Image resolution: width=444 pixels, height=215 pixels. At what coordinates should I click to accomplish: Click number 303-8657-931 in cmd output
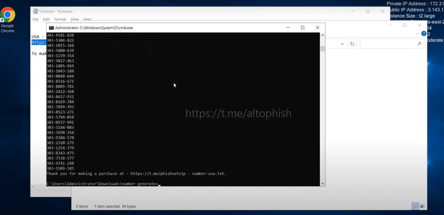coord(60,97)
